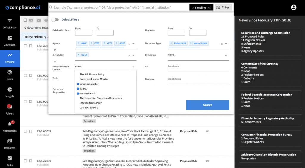Open the Folders section
This screenshot has height=168, width=305.
(x=10, y=110)
